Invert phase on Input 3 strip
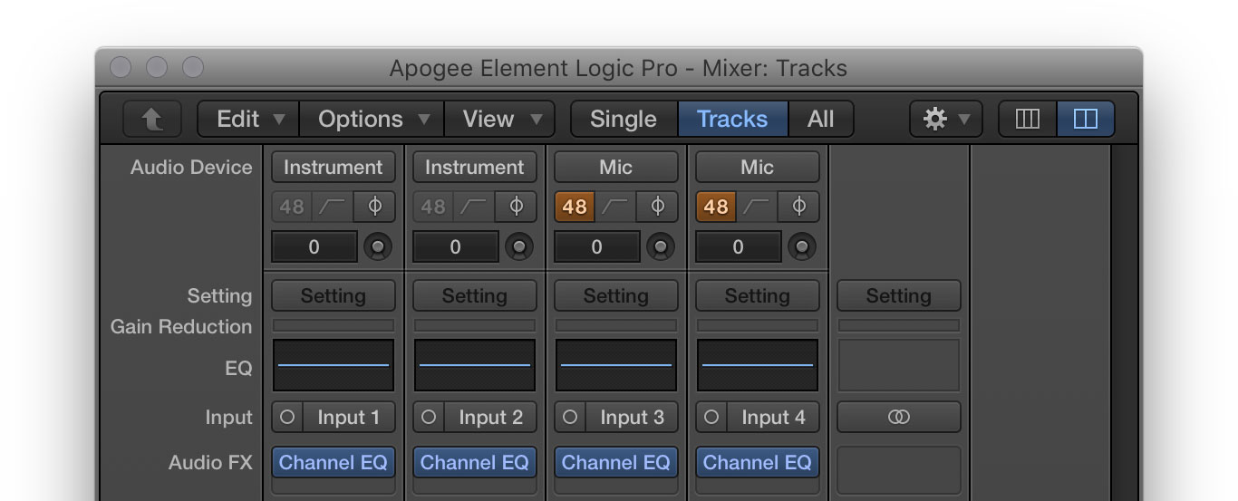 point(657,207)
